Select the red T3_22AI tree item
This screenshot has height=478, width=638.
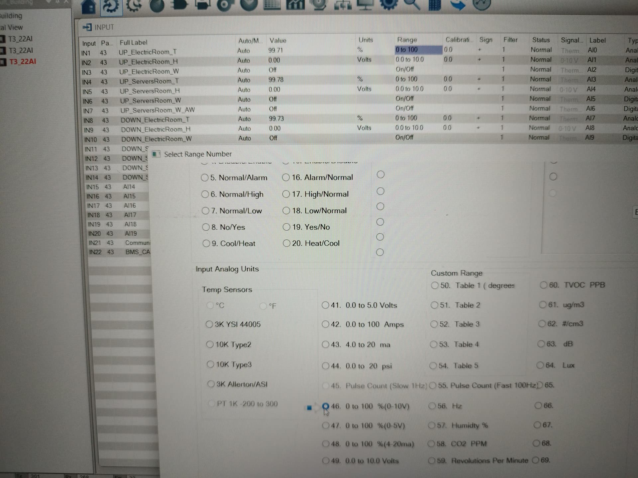23,62
